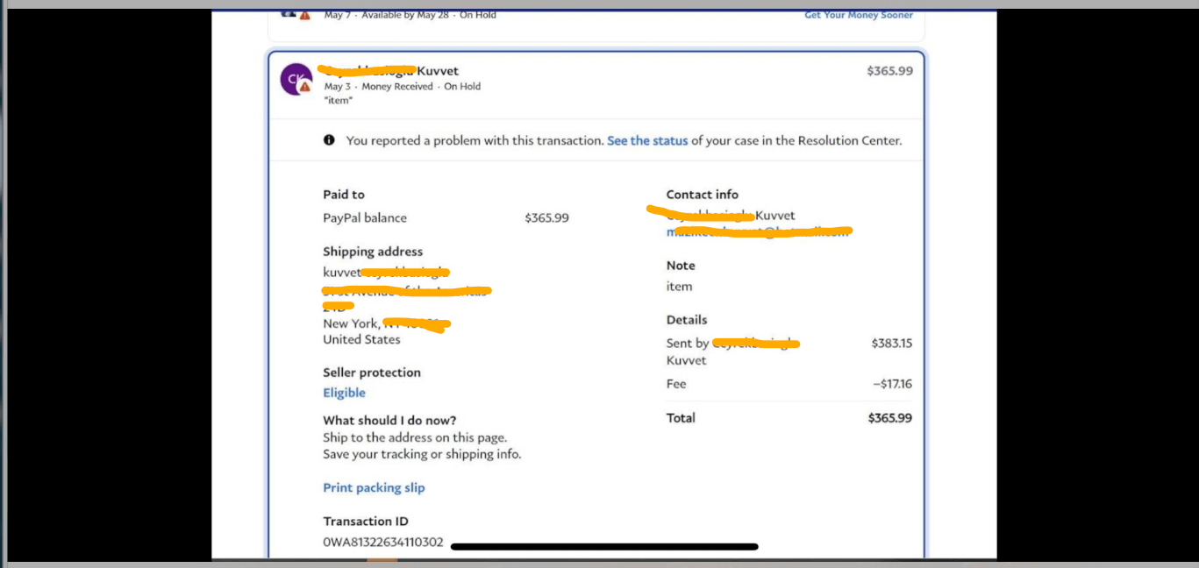Click the redacted email under Contact info
Viewport: 1199px width, 568px height.
(x=758, y=232)
